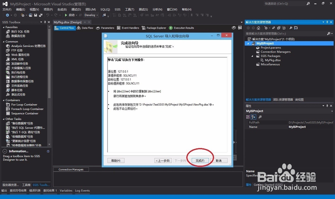
Task: Collapse the Other Tasks toolbox group
Action: click(3, 119)
